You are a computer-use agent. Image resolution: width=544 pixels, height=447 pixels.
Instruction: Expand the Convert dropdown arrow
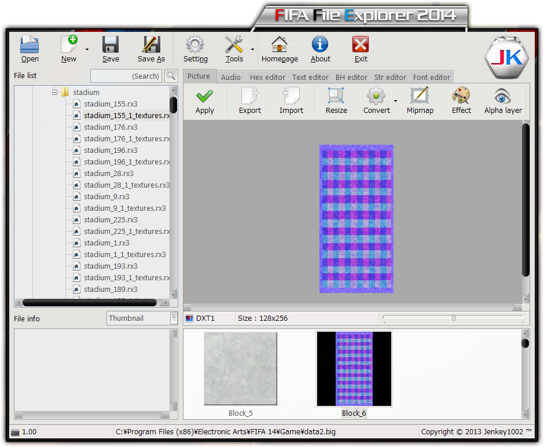pos(395,101)
